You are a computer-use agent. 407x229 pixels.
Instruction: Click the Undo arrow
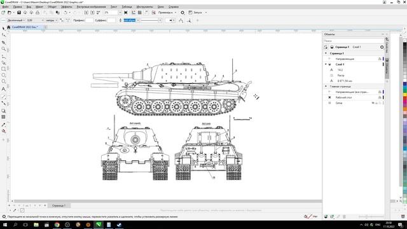66,13
